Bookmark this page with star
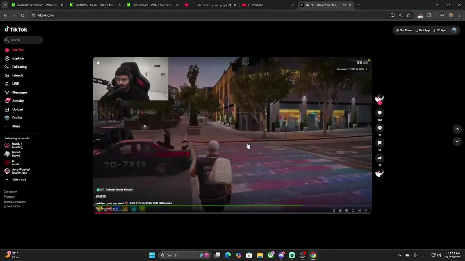 pos(408,15)
